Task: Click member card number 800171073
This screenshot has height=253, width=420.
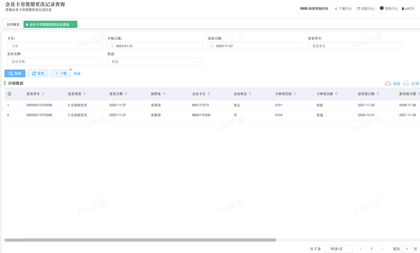Action: click(x=200, y=105)
